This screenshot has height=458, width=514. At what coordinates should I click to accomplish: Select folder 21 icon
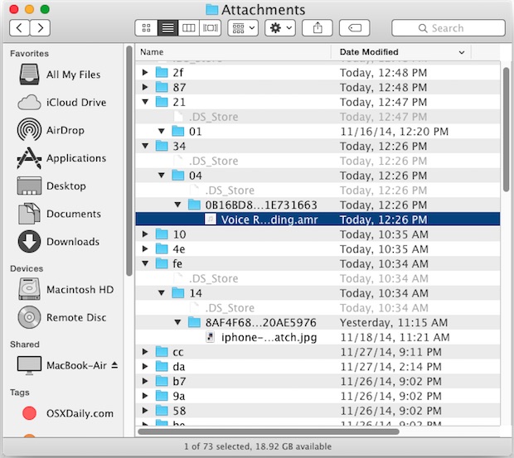pyautogui.click(x=162, y=102)
